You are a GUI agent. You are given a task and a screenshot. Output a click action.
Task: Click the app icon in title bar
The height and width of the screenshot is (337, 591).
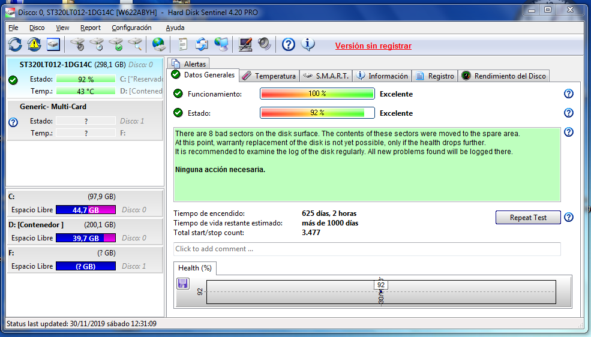tap(11, 12)
